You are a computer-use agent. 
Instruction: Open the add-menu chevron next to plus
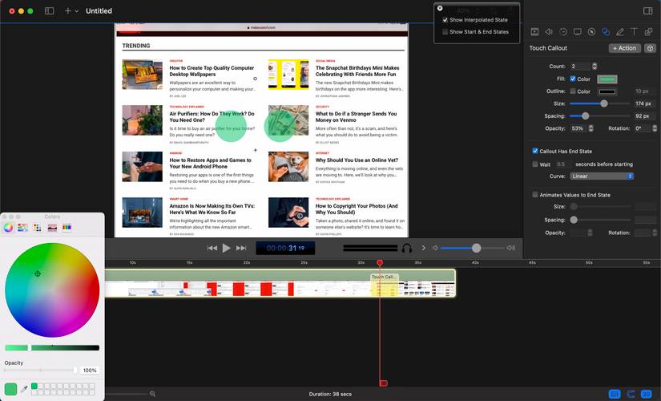pyautogui.click(x=76, y=11)
